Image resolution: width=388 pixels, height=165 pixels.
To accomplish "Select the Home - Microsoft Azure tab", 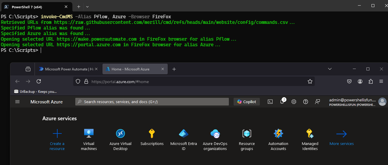I will coord(135,69).
